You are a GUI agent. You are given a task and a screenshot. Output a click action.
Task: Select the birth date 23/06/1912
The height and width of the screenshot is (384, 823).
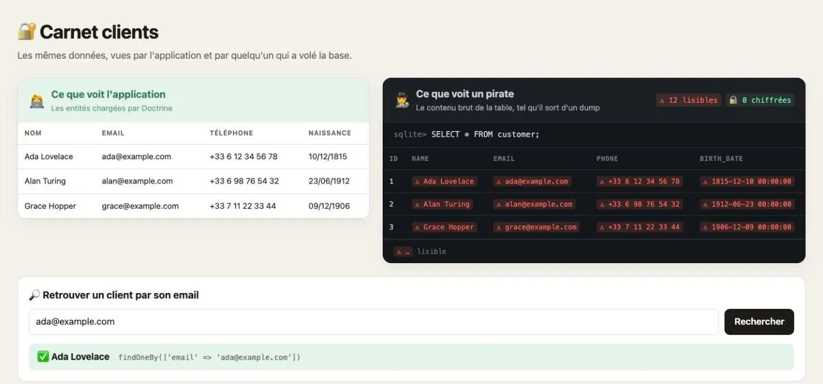tap(329, 181)
